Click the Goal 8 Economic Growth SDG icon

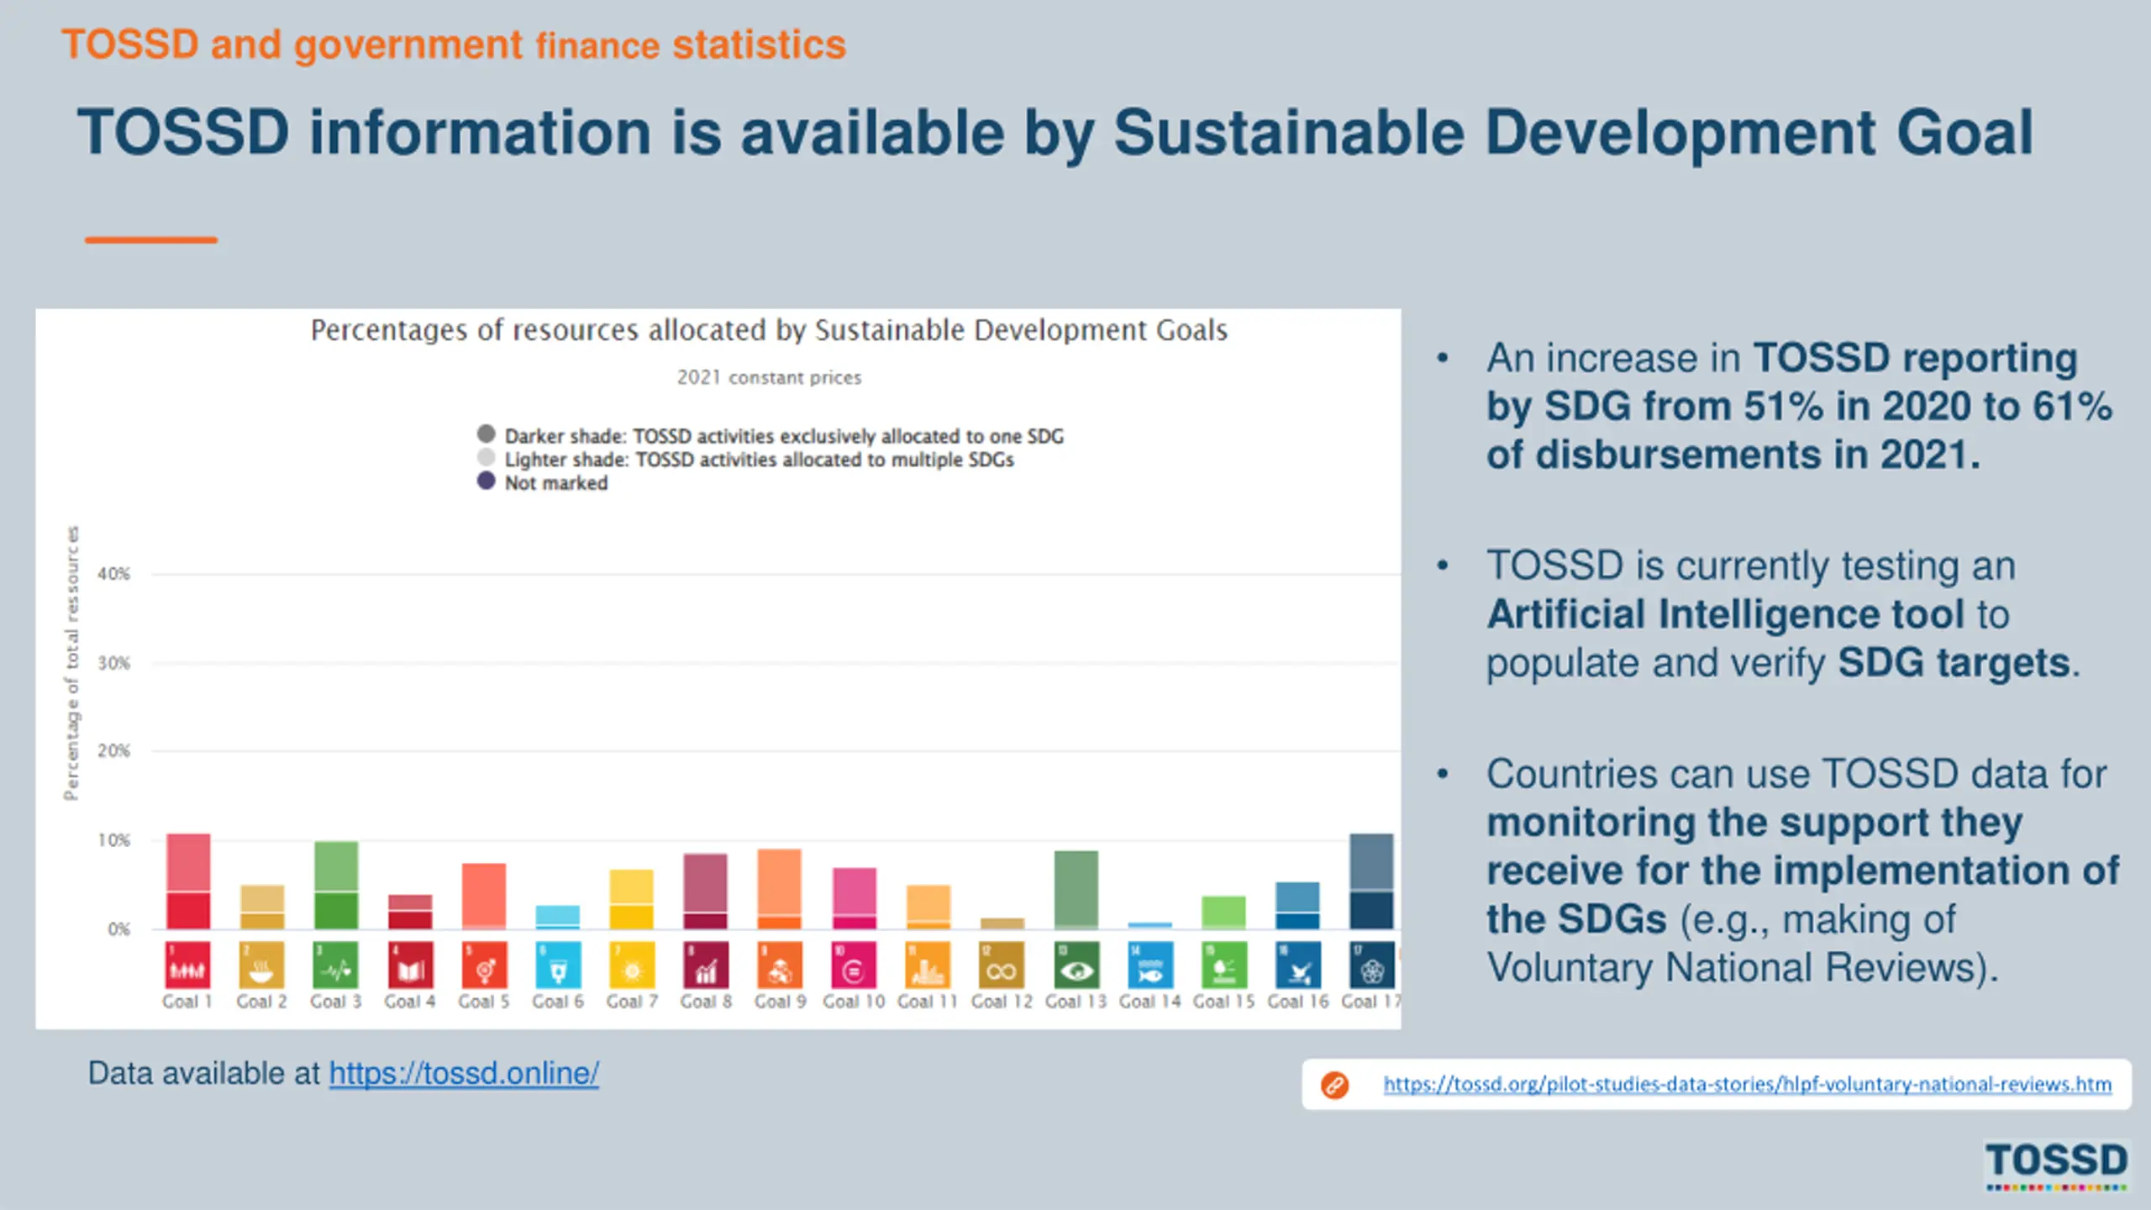[706, 965]
